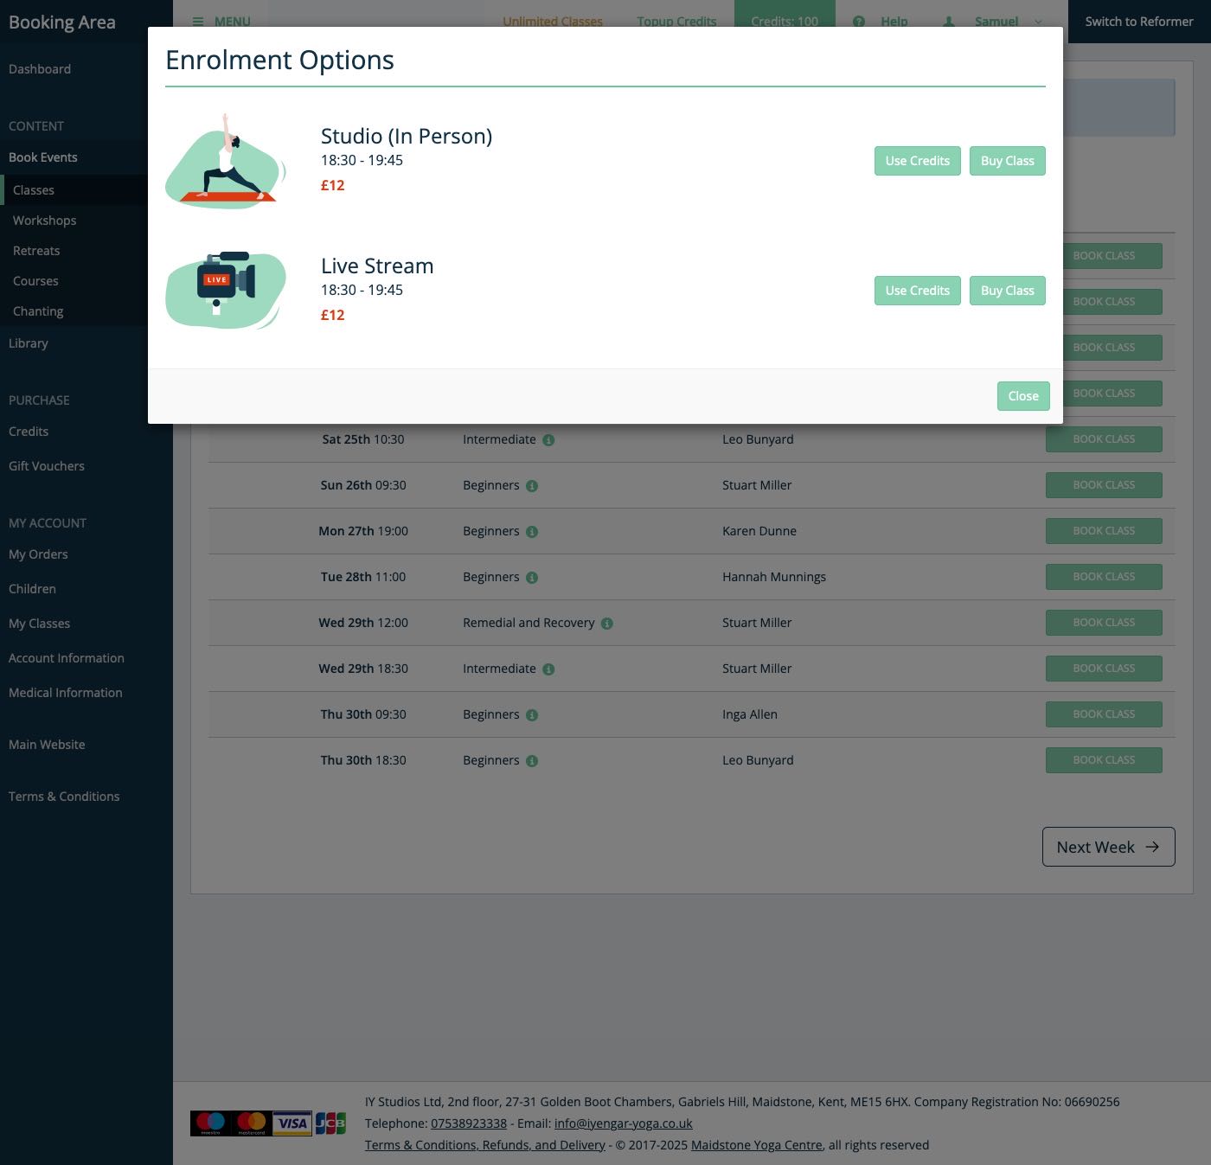Click the VISA card logo

pos(292,1123)
